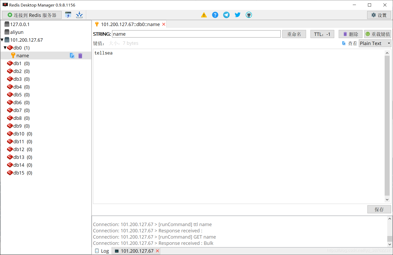Click the db11 database icon
This screenshot has height=255, width=393.
tap(10, 141)
